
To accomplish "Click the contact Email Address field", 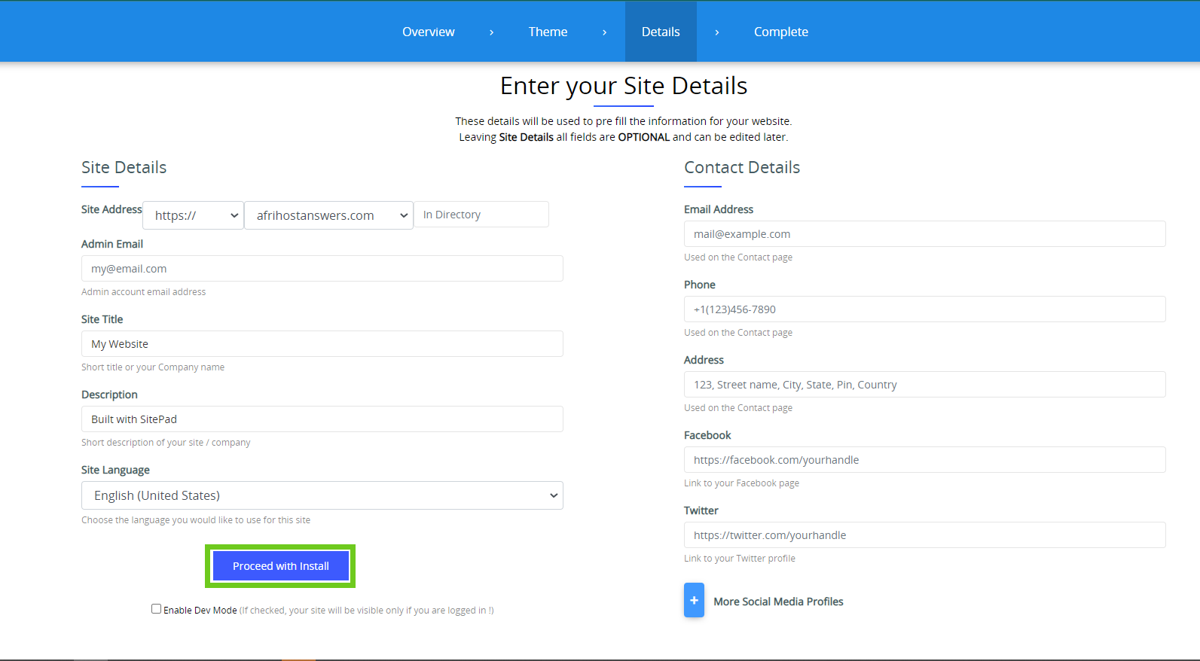I will coord(924,234).
